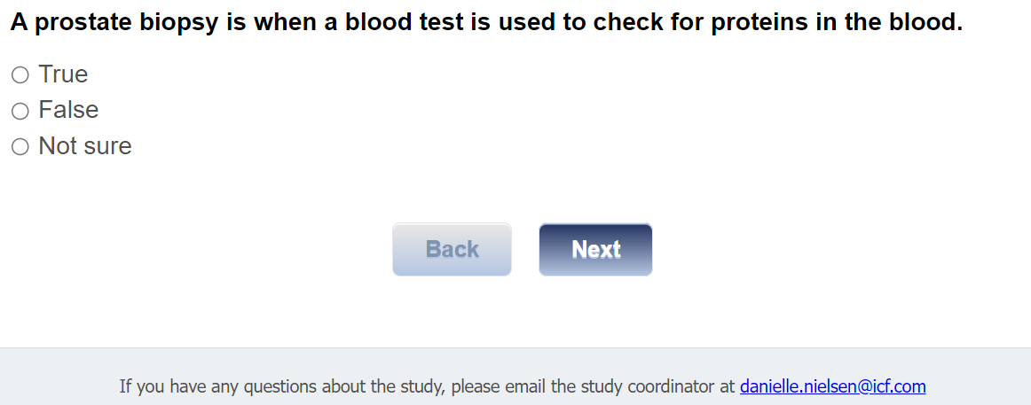Click the prostate biopsy question heading
The image size is (1031, 405).
tap(486, 24)
